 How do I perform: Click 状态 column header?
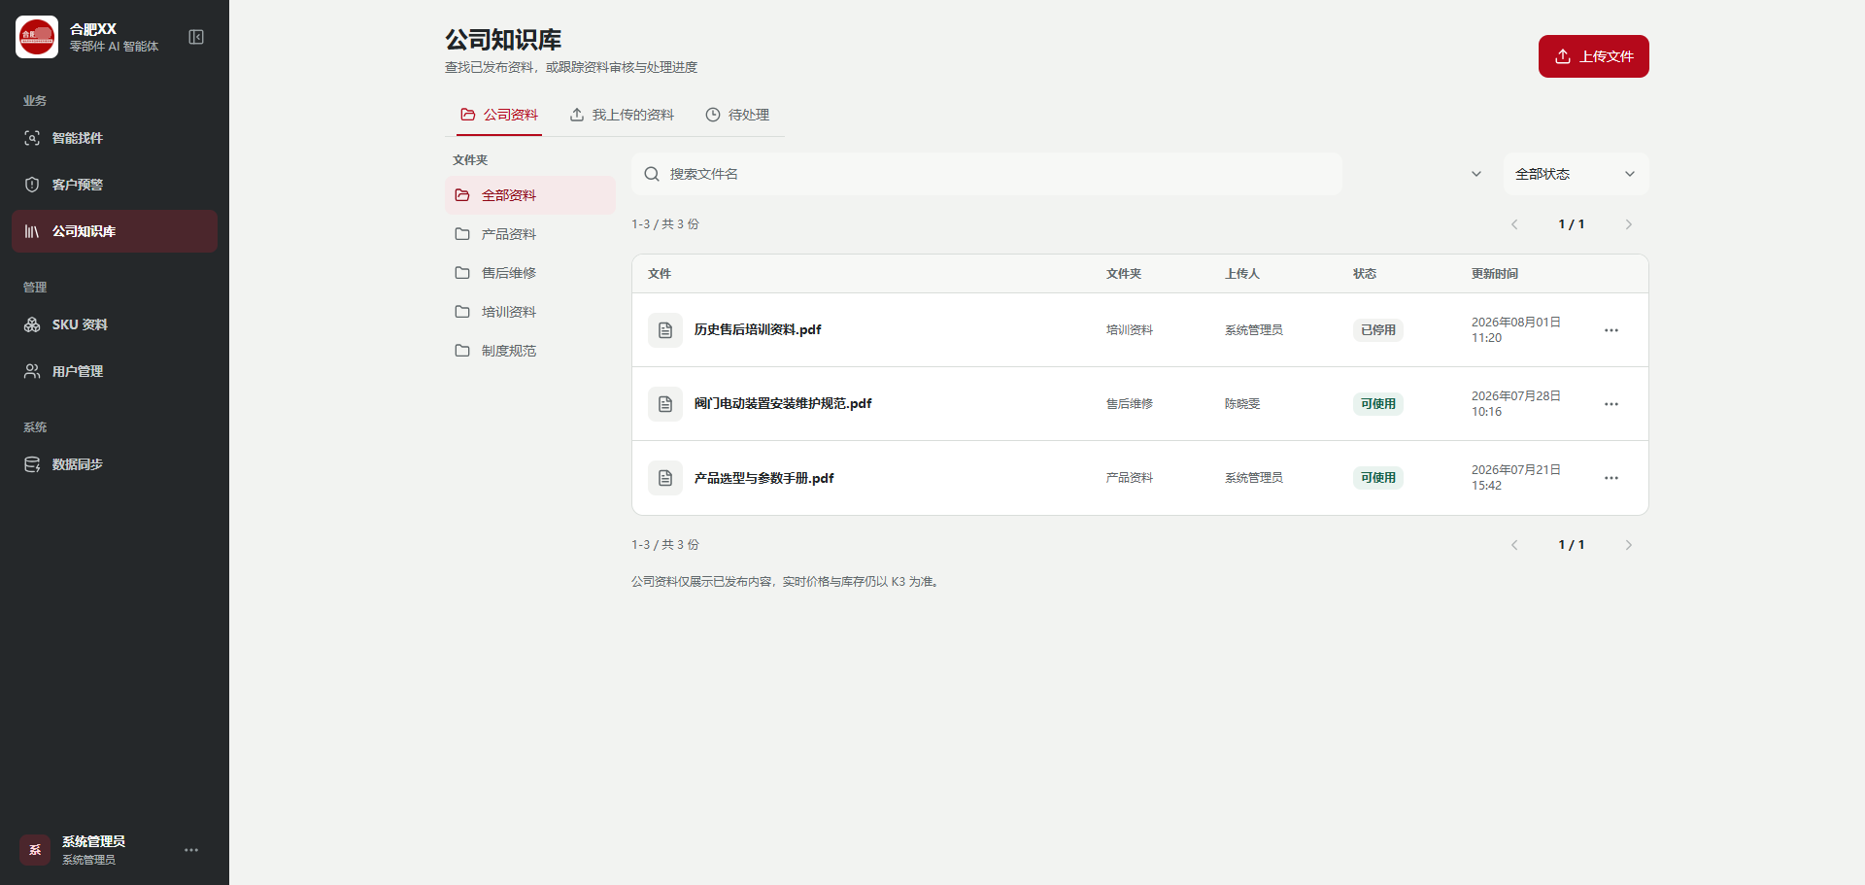pos(1365,274)
